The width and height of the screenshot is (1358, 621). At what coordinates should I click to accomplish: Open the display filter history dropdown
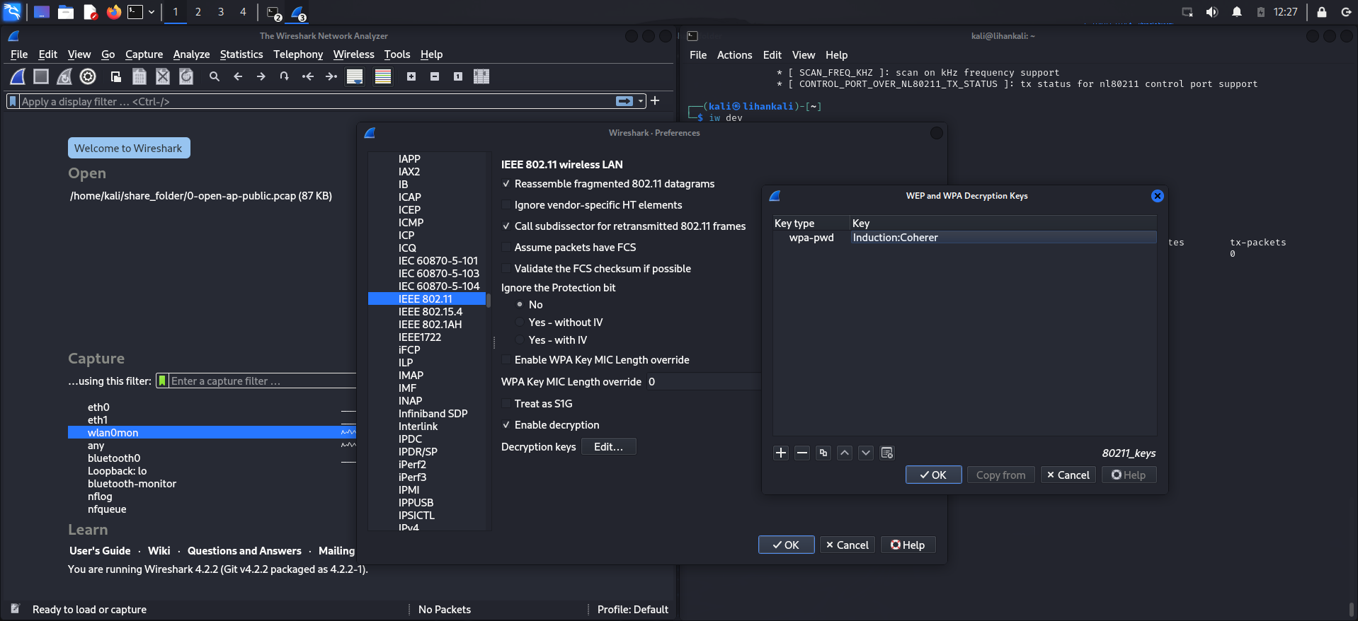pyautogui.click(x=641, y=101)
